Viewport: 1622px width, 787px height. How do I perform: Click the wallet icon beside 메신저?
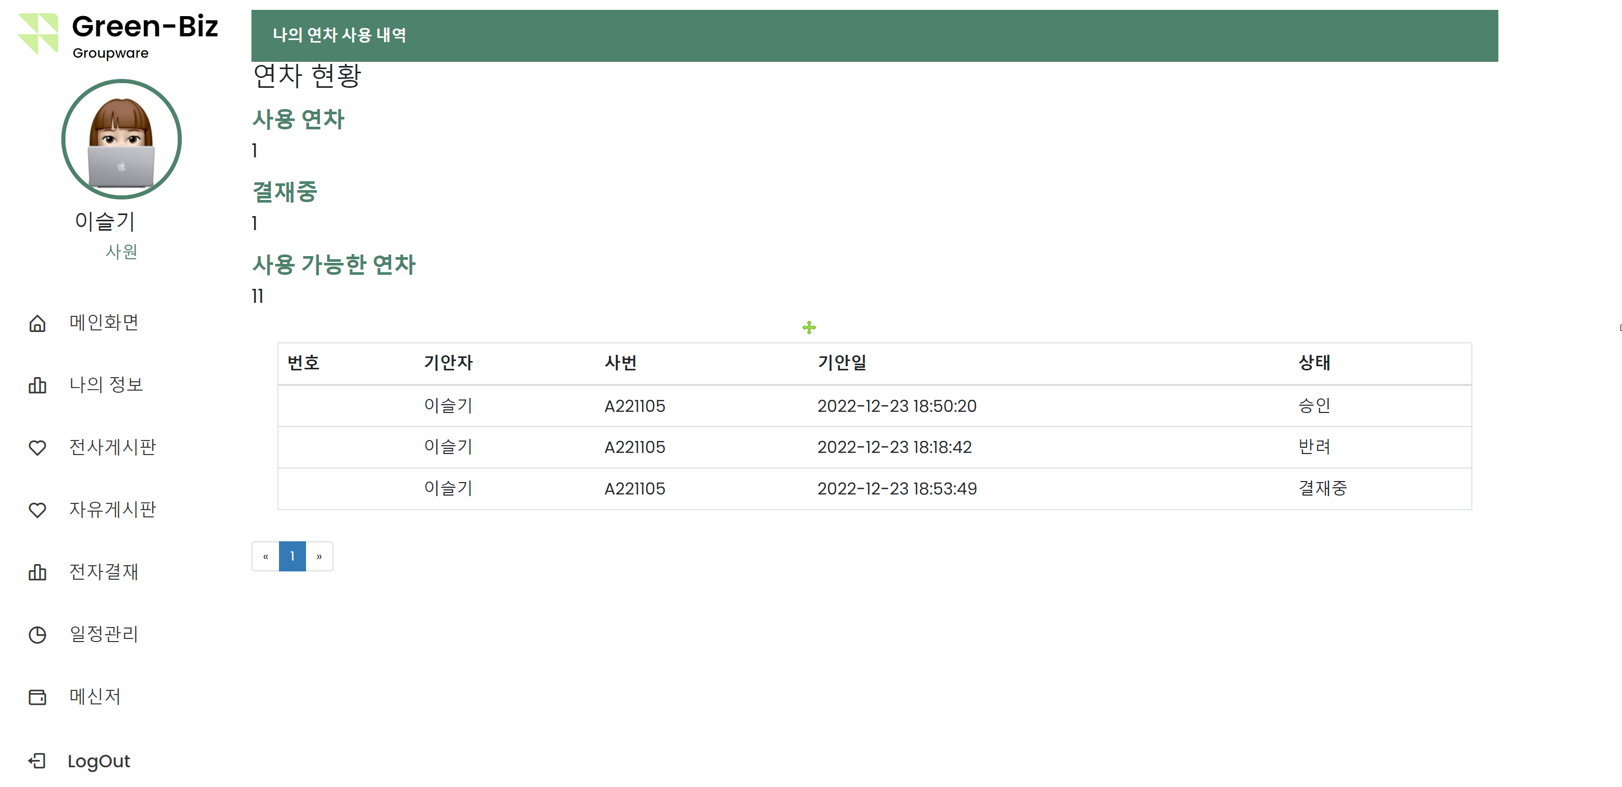[x=38, y=696]
